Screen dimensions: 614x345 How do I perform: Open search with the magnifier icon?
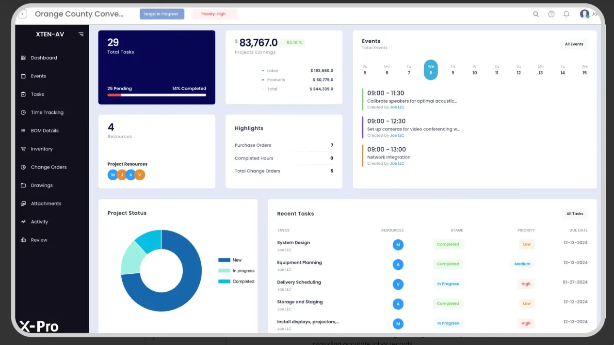point(536,14)
